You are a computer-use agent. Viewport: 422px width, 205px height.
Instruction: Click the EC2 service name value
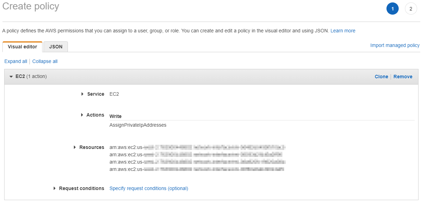(x=114, y=94)
